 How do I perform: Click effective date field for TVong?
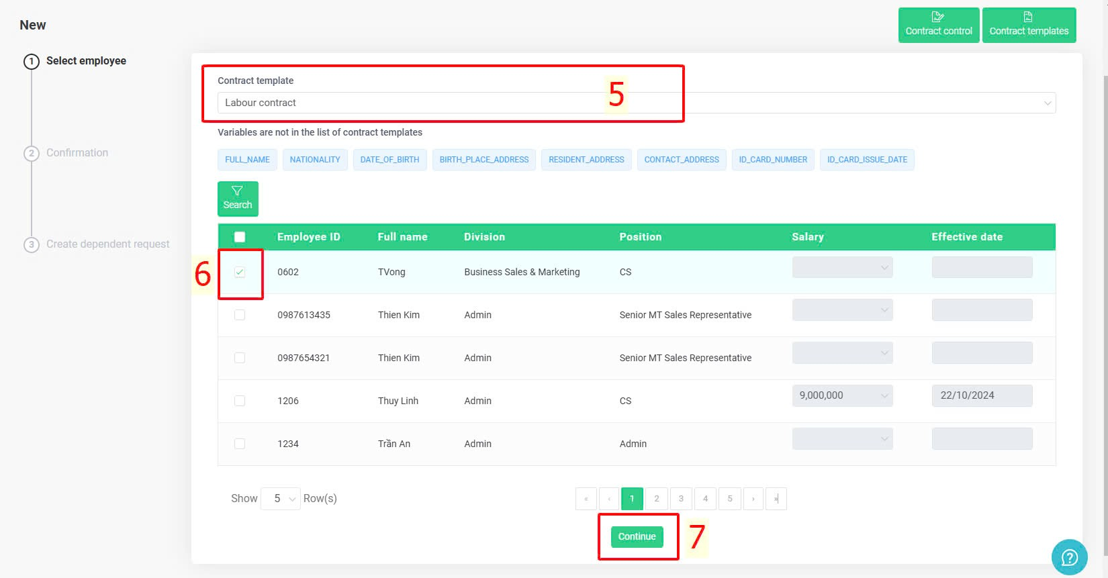click(982, 267)
